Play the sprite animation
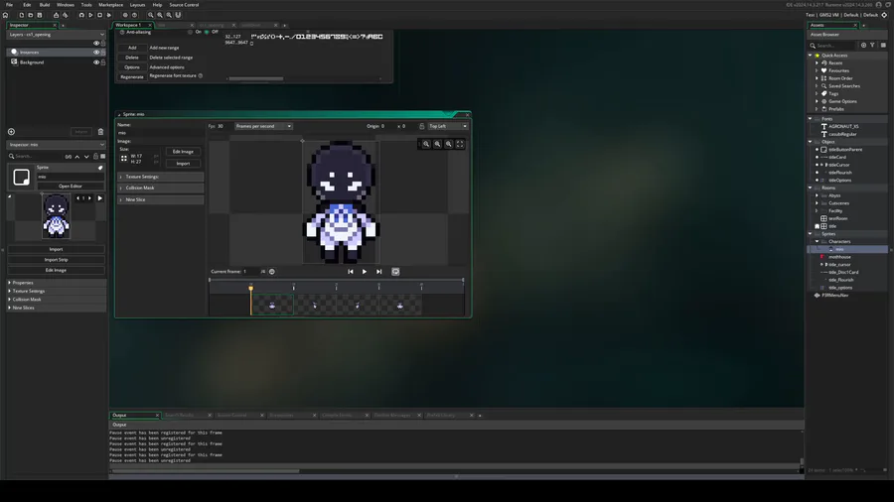The width and height of the screenshot is (894, 502). click(365, 272)
